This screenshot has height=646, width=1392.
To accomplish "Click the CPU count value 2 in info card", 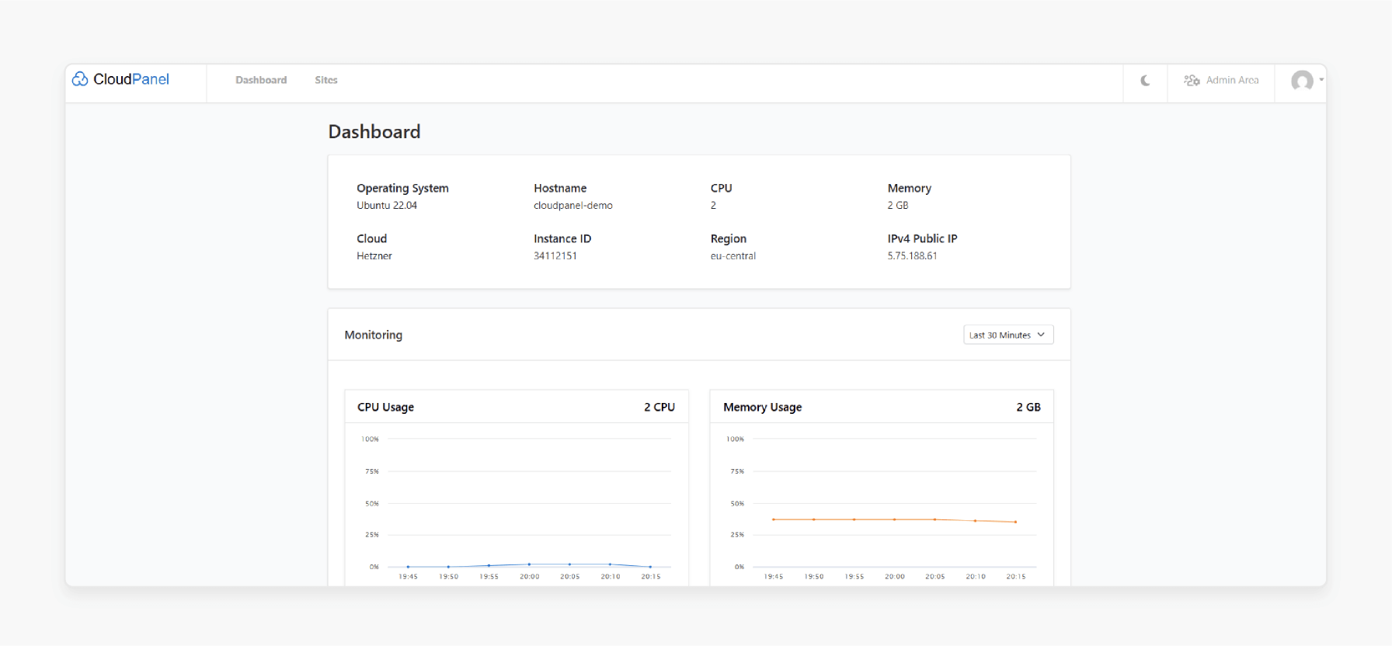I will tap(713, 206).
